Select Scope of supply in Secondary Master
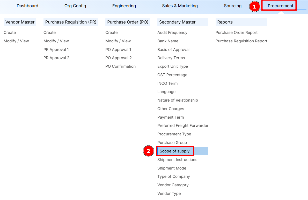 [x=174, y=151]
